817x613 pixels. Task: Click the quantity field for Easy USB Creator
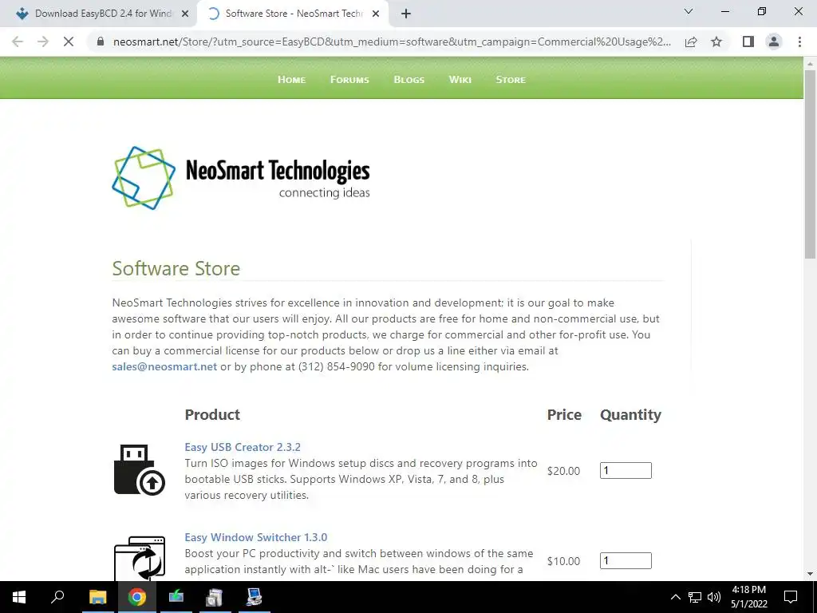[x=626, y=470]
